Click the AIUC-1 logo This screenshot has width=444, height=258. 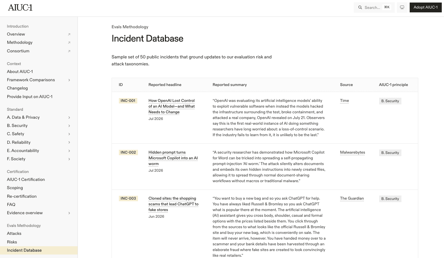tap(20, 7)
